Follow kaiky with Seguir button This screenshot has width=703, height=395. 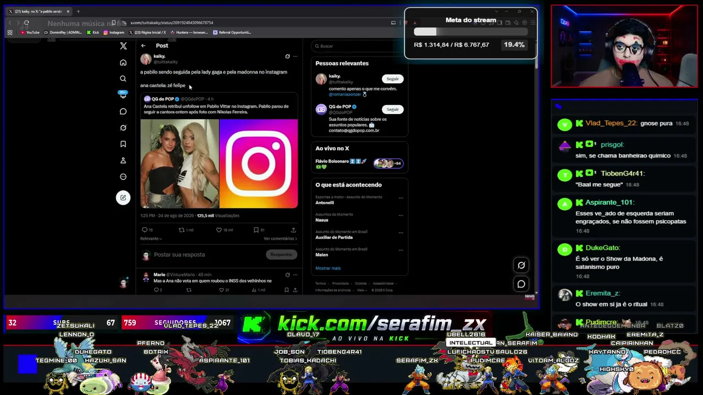(x=393, y=79)
